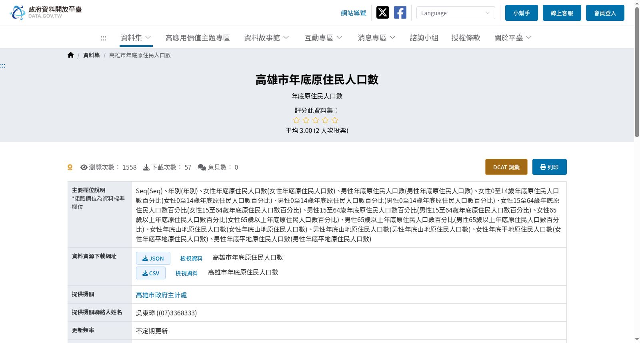The image size is (640, 343).
Task: Open the 高雄市政府主計處 agency link
Action: click(x=162, y=295)
